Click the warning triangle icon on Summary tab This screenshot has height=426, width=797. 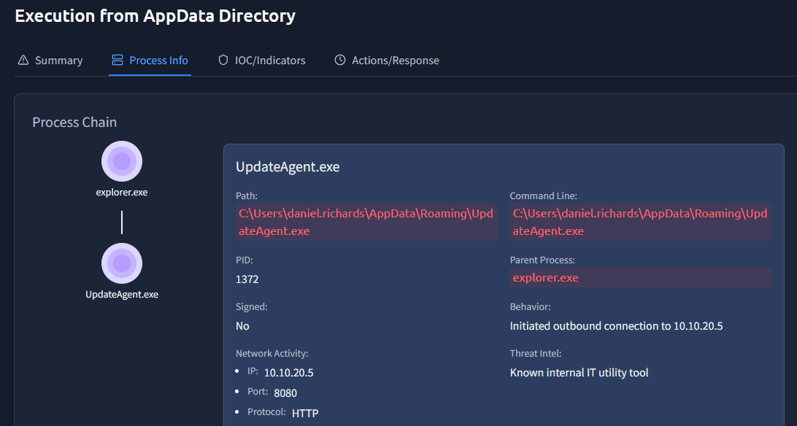pos(23,61)
